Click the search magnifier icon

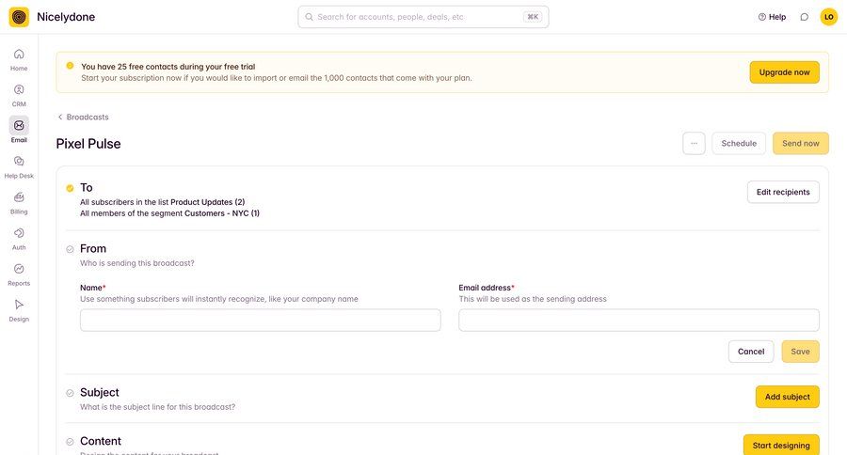[x=309, y=17]
